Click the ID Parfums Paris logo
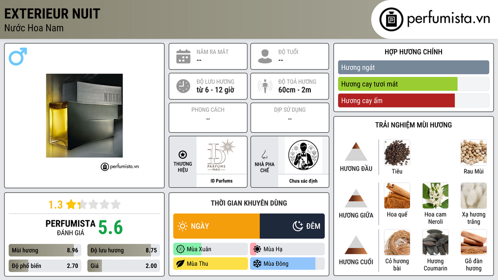 tap(221, 155)
